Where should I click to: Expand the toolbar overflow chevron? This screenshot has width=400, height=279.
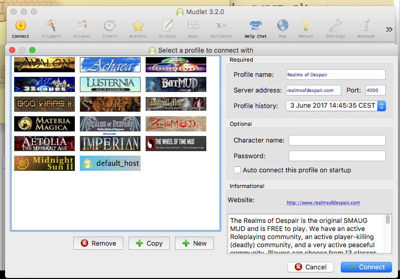pos(389,30)
